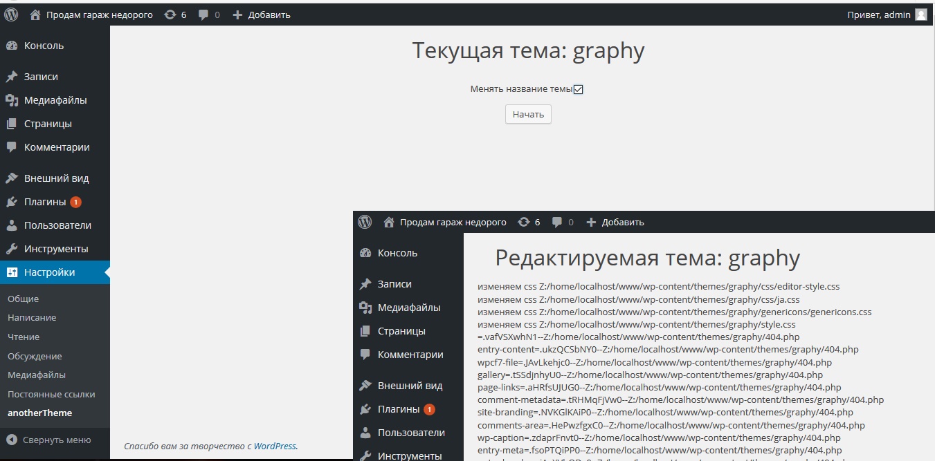935x461 pixels.
Task: Click Комментарии bubble icon in main sidebar
Action: [12, 147]
